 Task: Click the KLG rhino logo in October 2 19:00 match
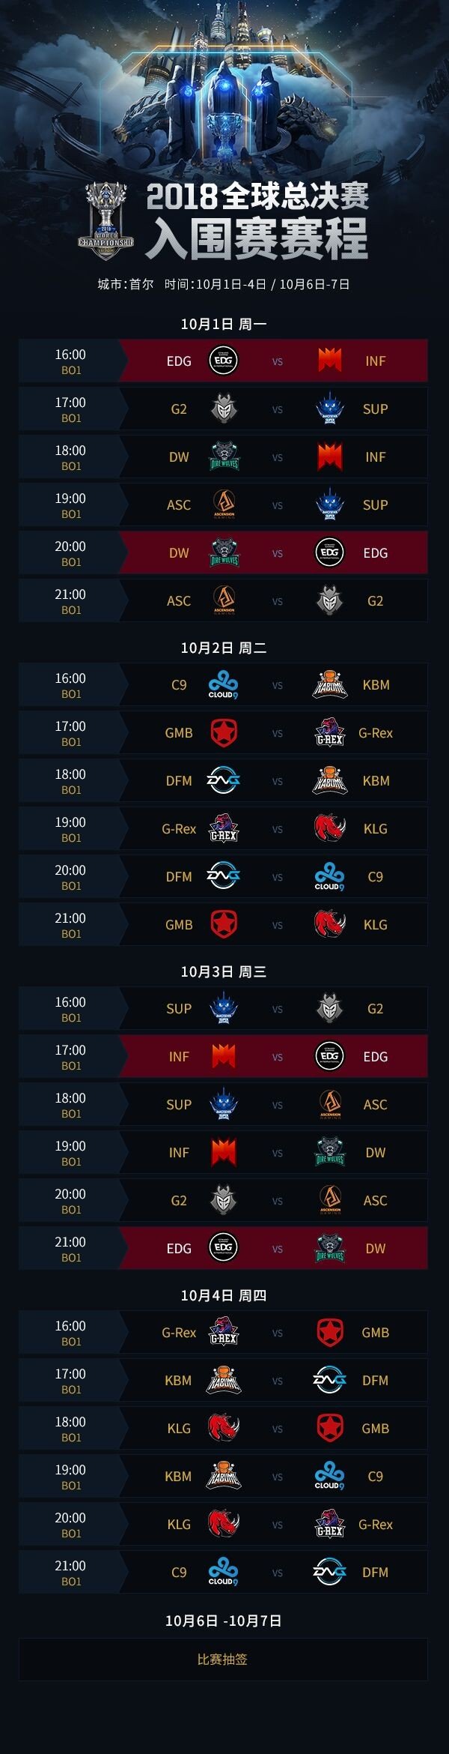[330, 828]
